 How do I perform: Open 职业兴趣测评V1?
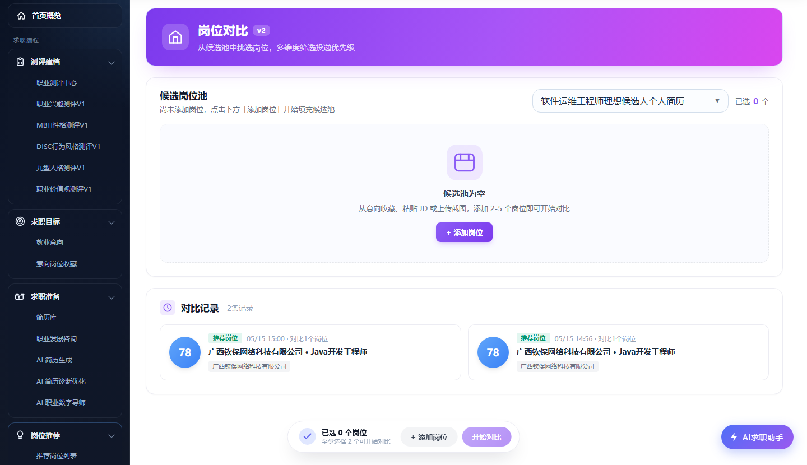click(61, 104)
